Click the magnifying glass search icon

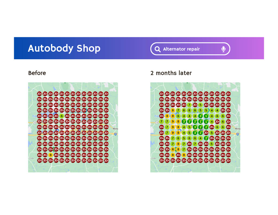click(x=157, y=49)
